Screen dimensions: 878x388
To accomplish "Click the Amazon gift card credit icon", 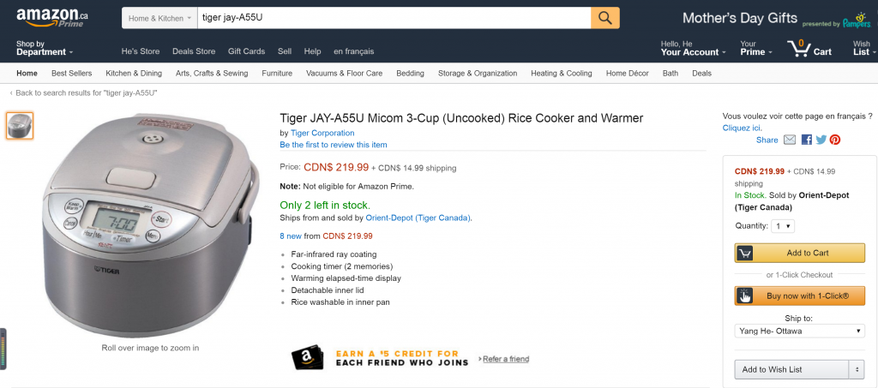I will 307,358.
